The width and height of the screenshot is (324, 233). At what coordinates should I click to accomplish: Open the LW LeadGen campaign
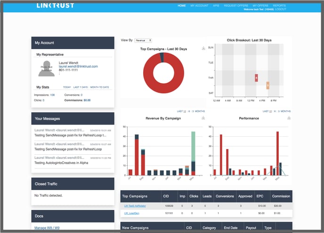click(x=132, y=213)
